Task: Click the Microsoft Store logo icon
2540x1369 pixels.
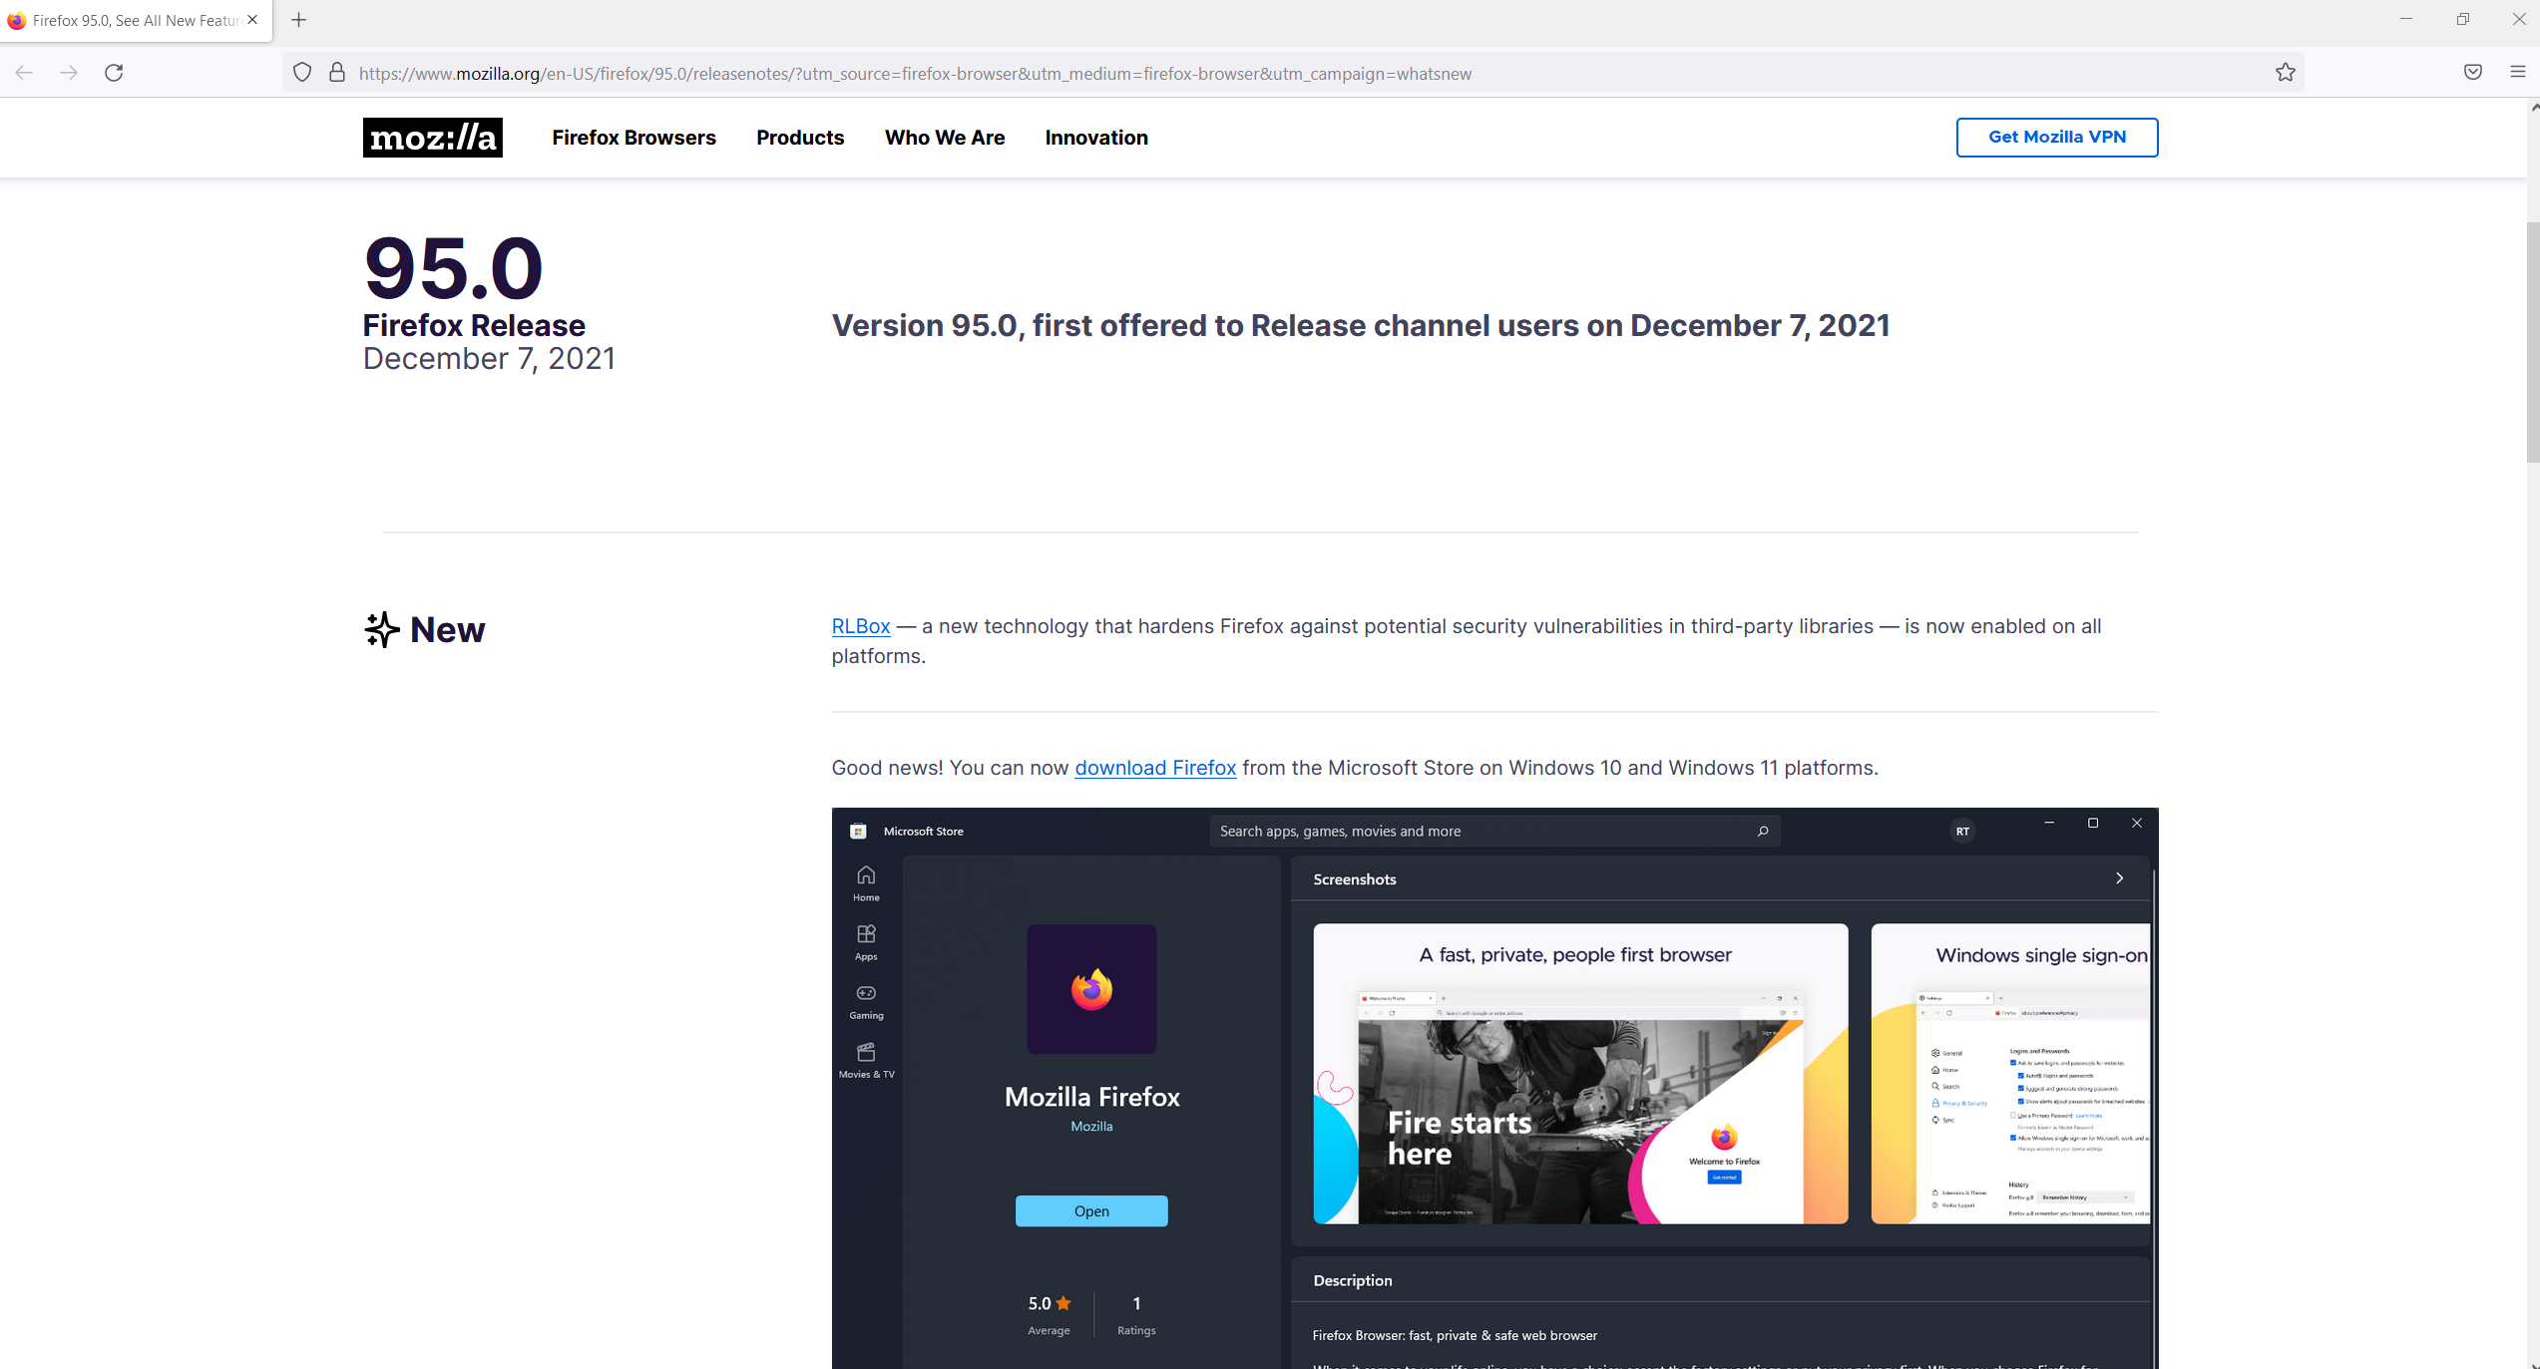Action: [x=858, y=831]
